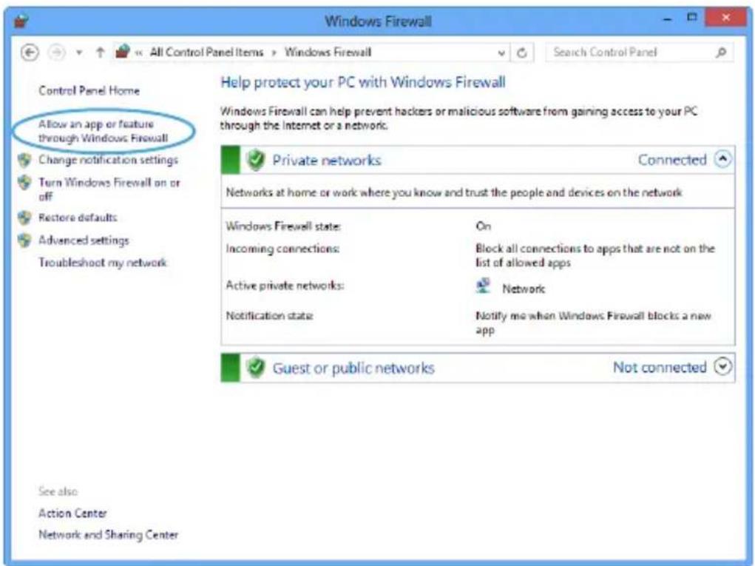Viewport: 755px width, 566px height.
Task: Maximize the Windows Firewall window
Action: point(691,18)
